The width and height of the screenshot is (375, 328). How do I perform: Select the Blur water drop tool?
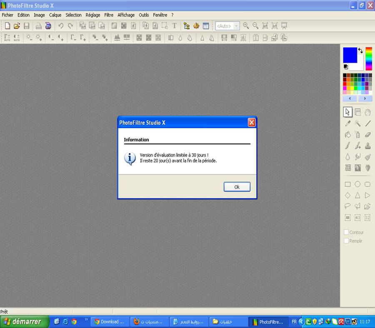pyautogui.click(x=348, y=157)
